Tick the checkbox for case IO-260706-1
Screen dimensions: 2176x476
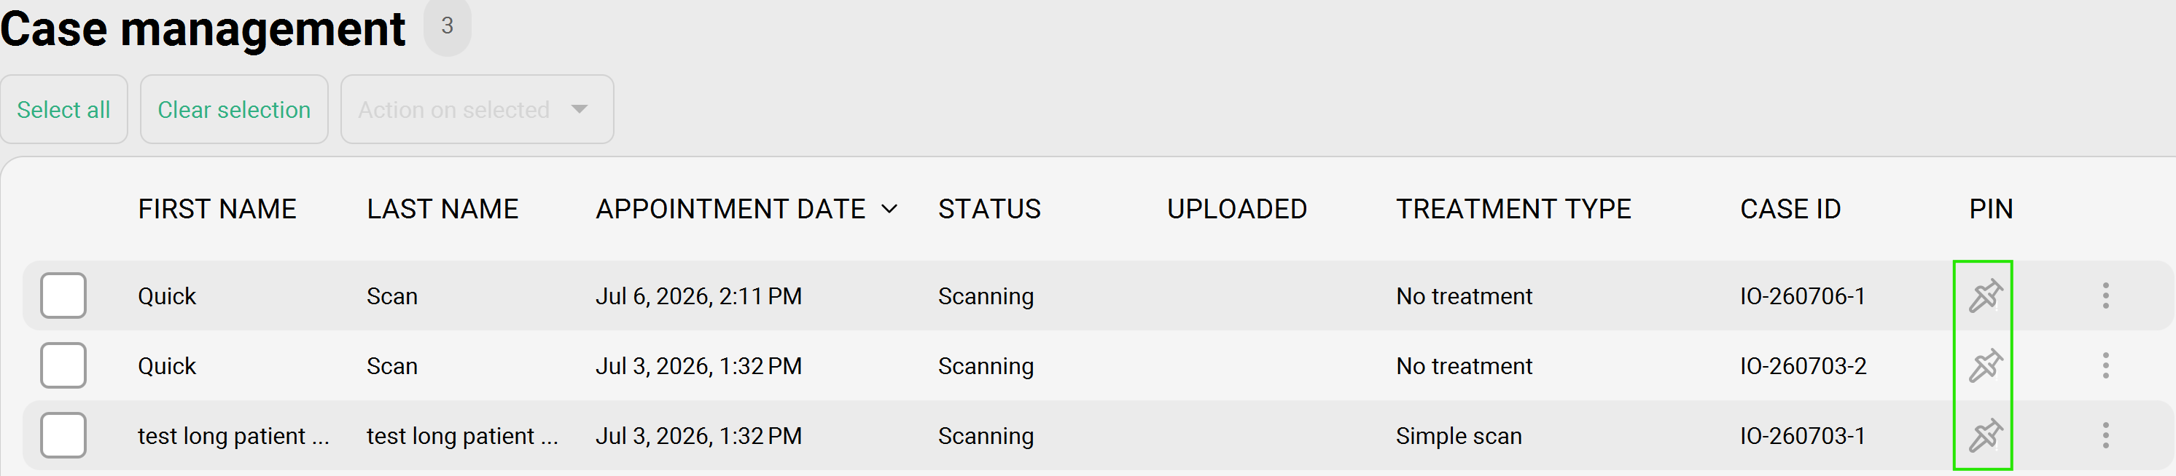63,295
